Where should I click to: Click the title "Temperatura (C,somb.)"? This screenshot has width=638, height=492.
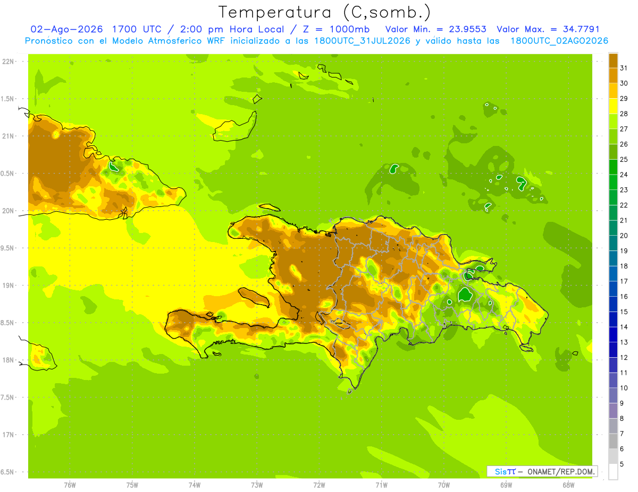coord(324,12)
